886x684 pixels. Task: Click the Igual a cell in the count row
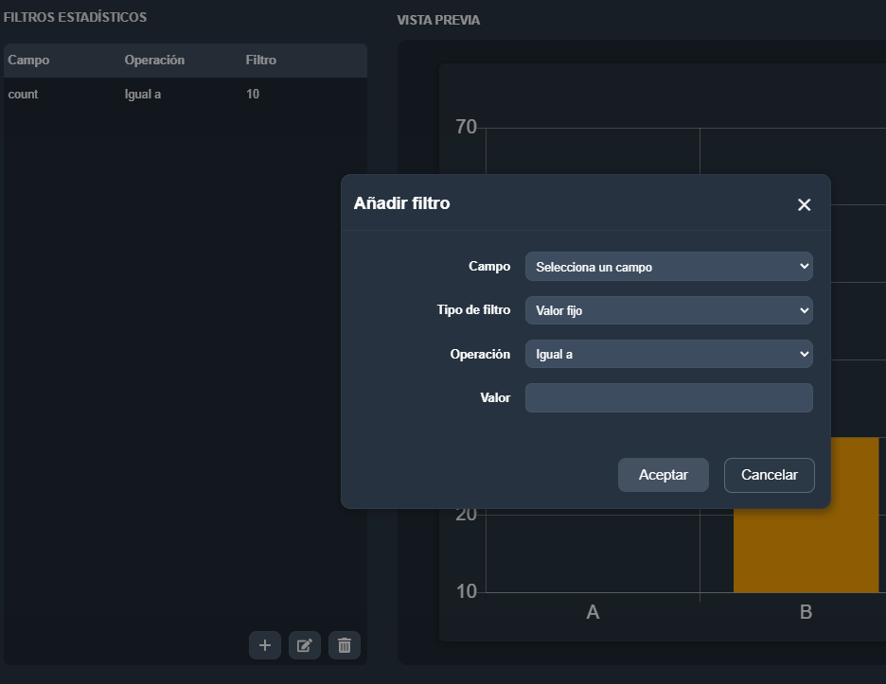(143, 95)
